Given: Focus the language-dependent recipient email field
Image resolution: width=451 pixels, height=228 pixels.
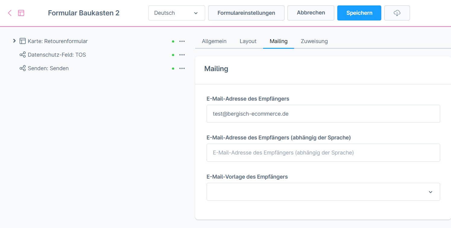Looking at the screenshot, I should pos(323,153).
